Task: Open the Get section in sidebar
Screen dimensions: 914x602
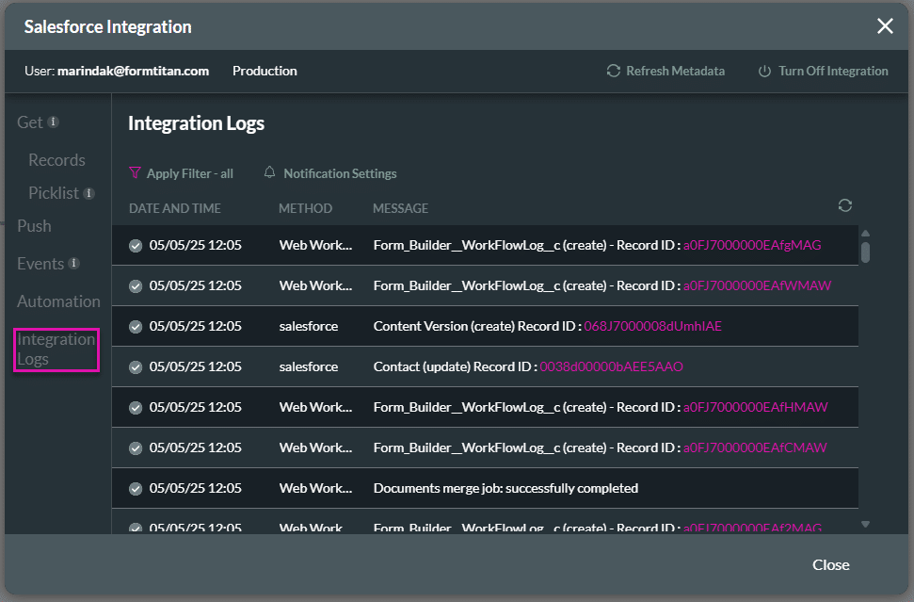Action: click(x=30, y=122)
